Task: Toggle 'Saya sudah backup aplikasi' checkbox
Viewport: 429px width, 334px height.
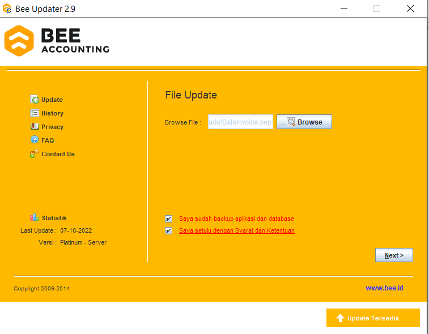Action: pyautogui.click(x=168, y=219)
